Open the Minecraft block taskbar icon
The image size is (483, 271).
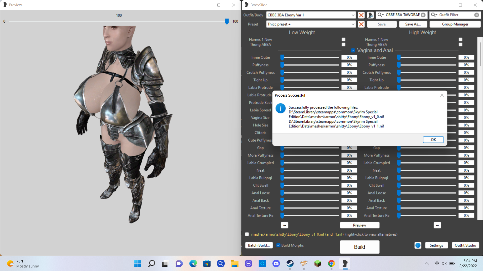(x=318, y=264)
